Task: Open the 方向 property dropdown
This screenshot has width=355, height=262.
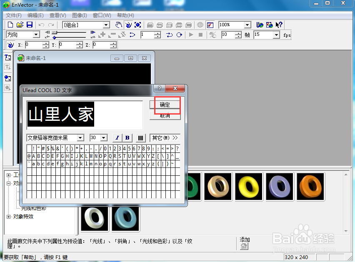Action: coord(36,35)
